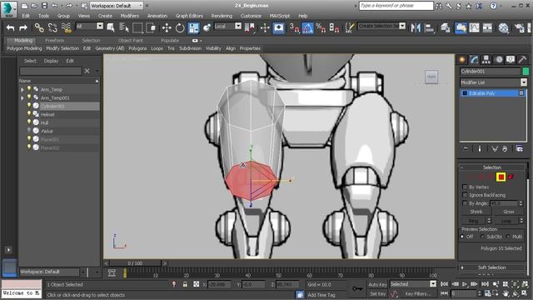Click the Undo arrow icon
The image size is (533, 300).
click(10, 27)
